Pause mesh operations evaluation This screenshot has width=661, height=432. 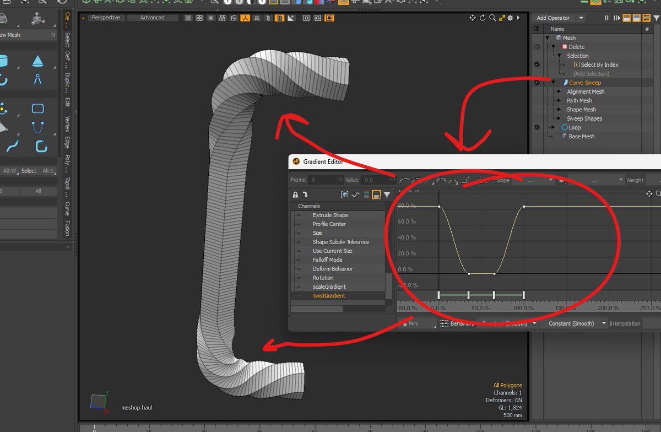pos(606,18)
